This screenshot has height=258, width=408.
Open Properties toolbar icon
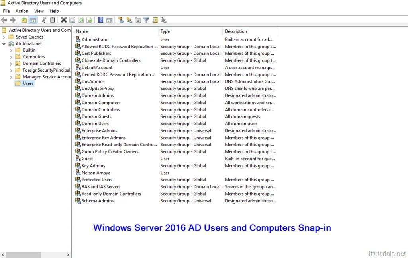pos(73,20)
